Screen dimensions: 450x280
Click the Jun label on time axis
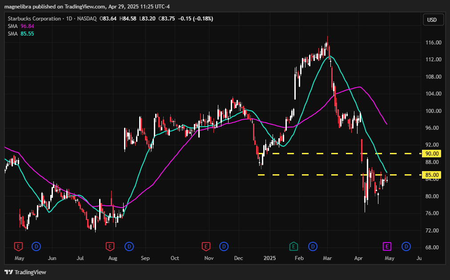click(52, 258)
